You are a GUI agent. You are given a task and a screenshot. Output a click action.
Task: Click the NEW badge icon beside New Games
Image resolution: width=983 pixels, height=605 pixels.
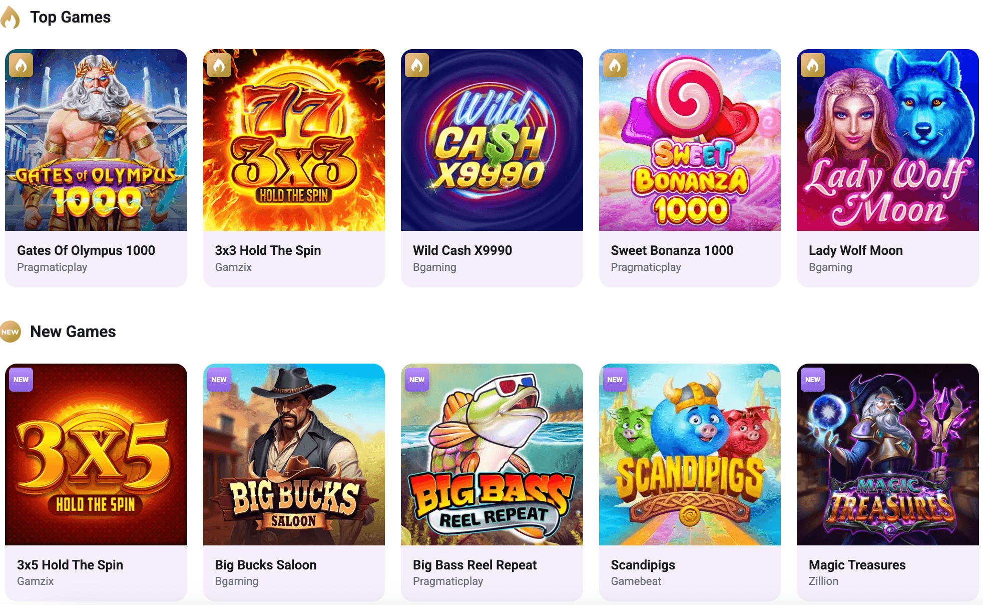10,332
